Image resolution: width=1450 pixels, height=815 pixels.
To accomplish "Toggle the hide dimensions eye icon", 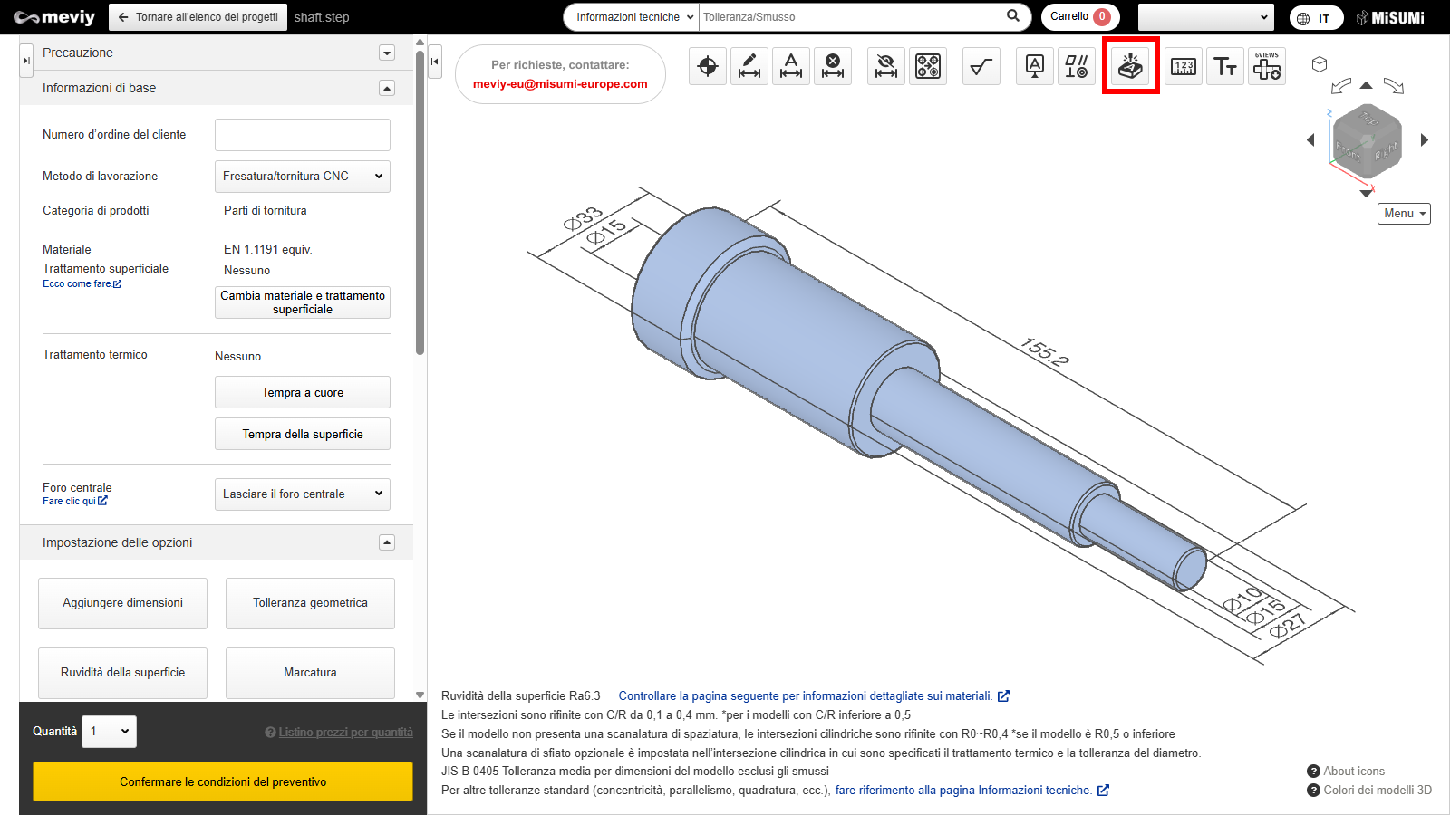I will (886, 66).
